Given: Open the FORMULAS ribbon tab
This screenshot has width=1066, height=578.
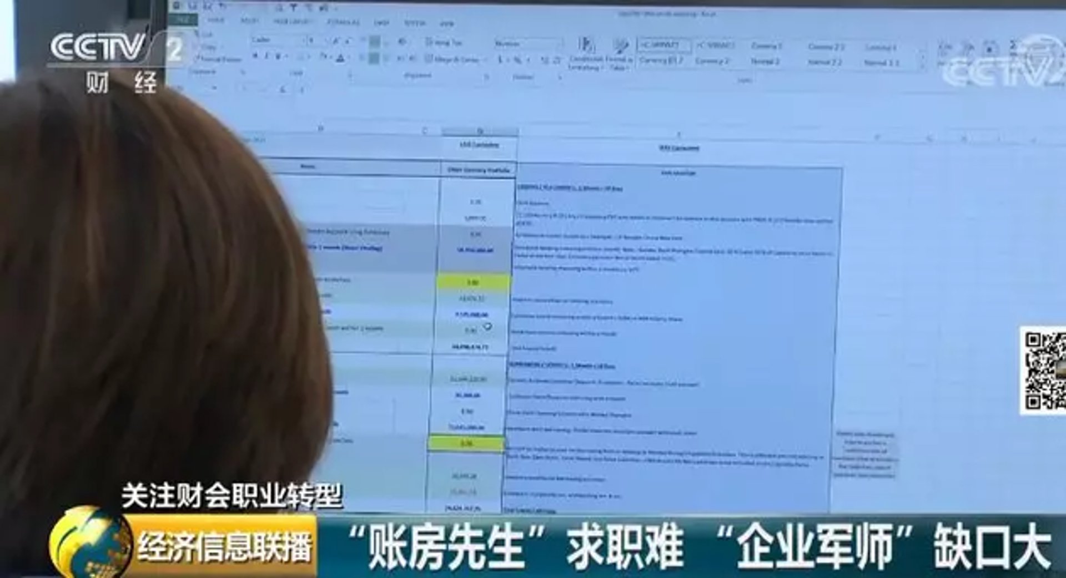Looking at the screenshot, I should pyautogui.click(x=343, y=22).
